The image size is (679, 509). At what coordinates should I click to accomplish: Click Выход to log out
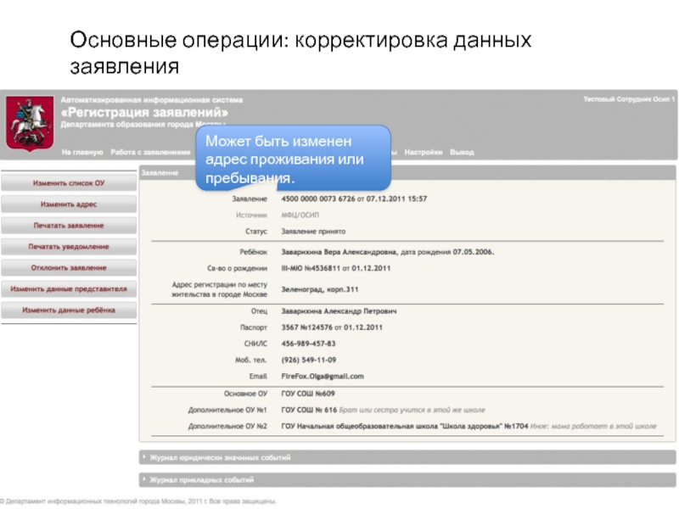tap(462, 153)
